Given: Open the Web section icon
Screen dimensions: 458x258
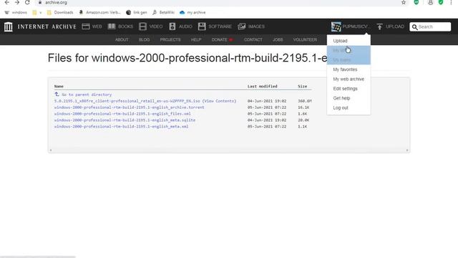Looking at the screenshot, I should 86,27.
